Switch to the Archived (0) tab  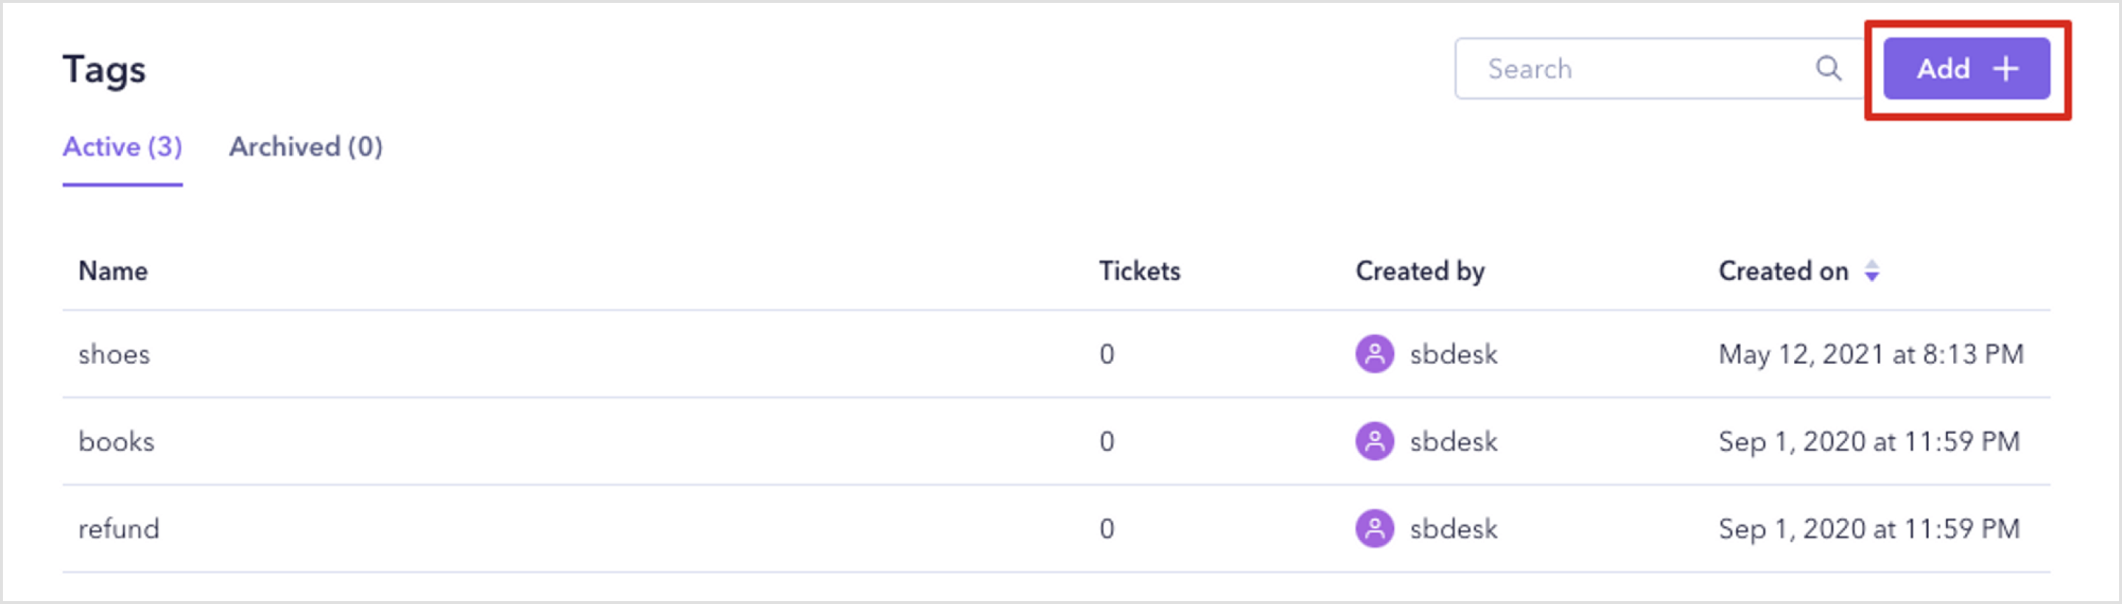click(306, 147)
